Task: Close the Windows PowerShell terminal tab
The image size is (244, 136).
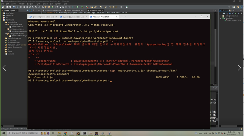Action: [x=117, y=17]
